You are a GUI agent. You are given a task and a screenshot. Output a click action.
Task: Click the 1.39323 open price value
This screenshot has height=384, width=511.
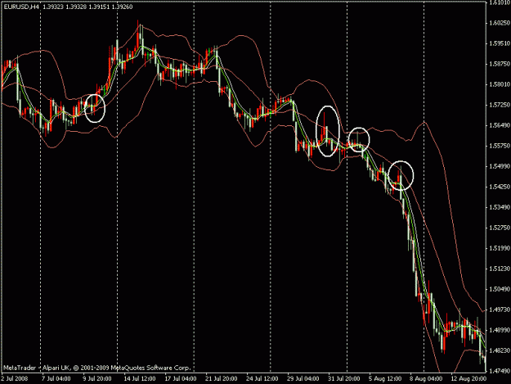(53, 7)
